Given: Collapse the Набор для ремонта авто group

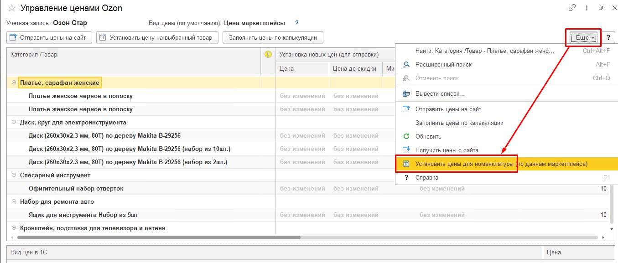Looking at the screenshot, I should [14, 202].
